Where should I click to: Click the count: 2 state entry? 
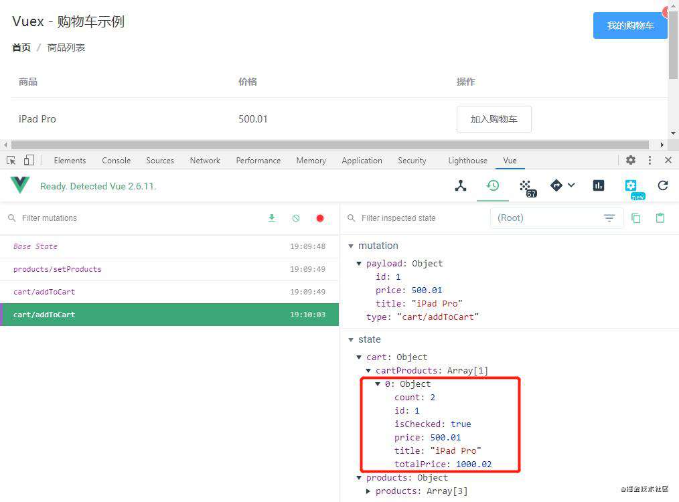(414, 398)
